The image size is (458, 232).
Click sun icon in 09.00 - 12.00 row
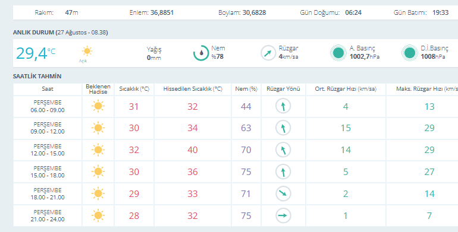(98, 128)
